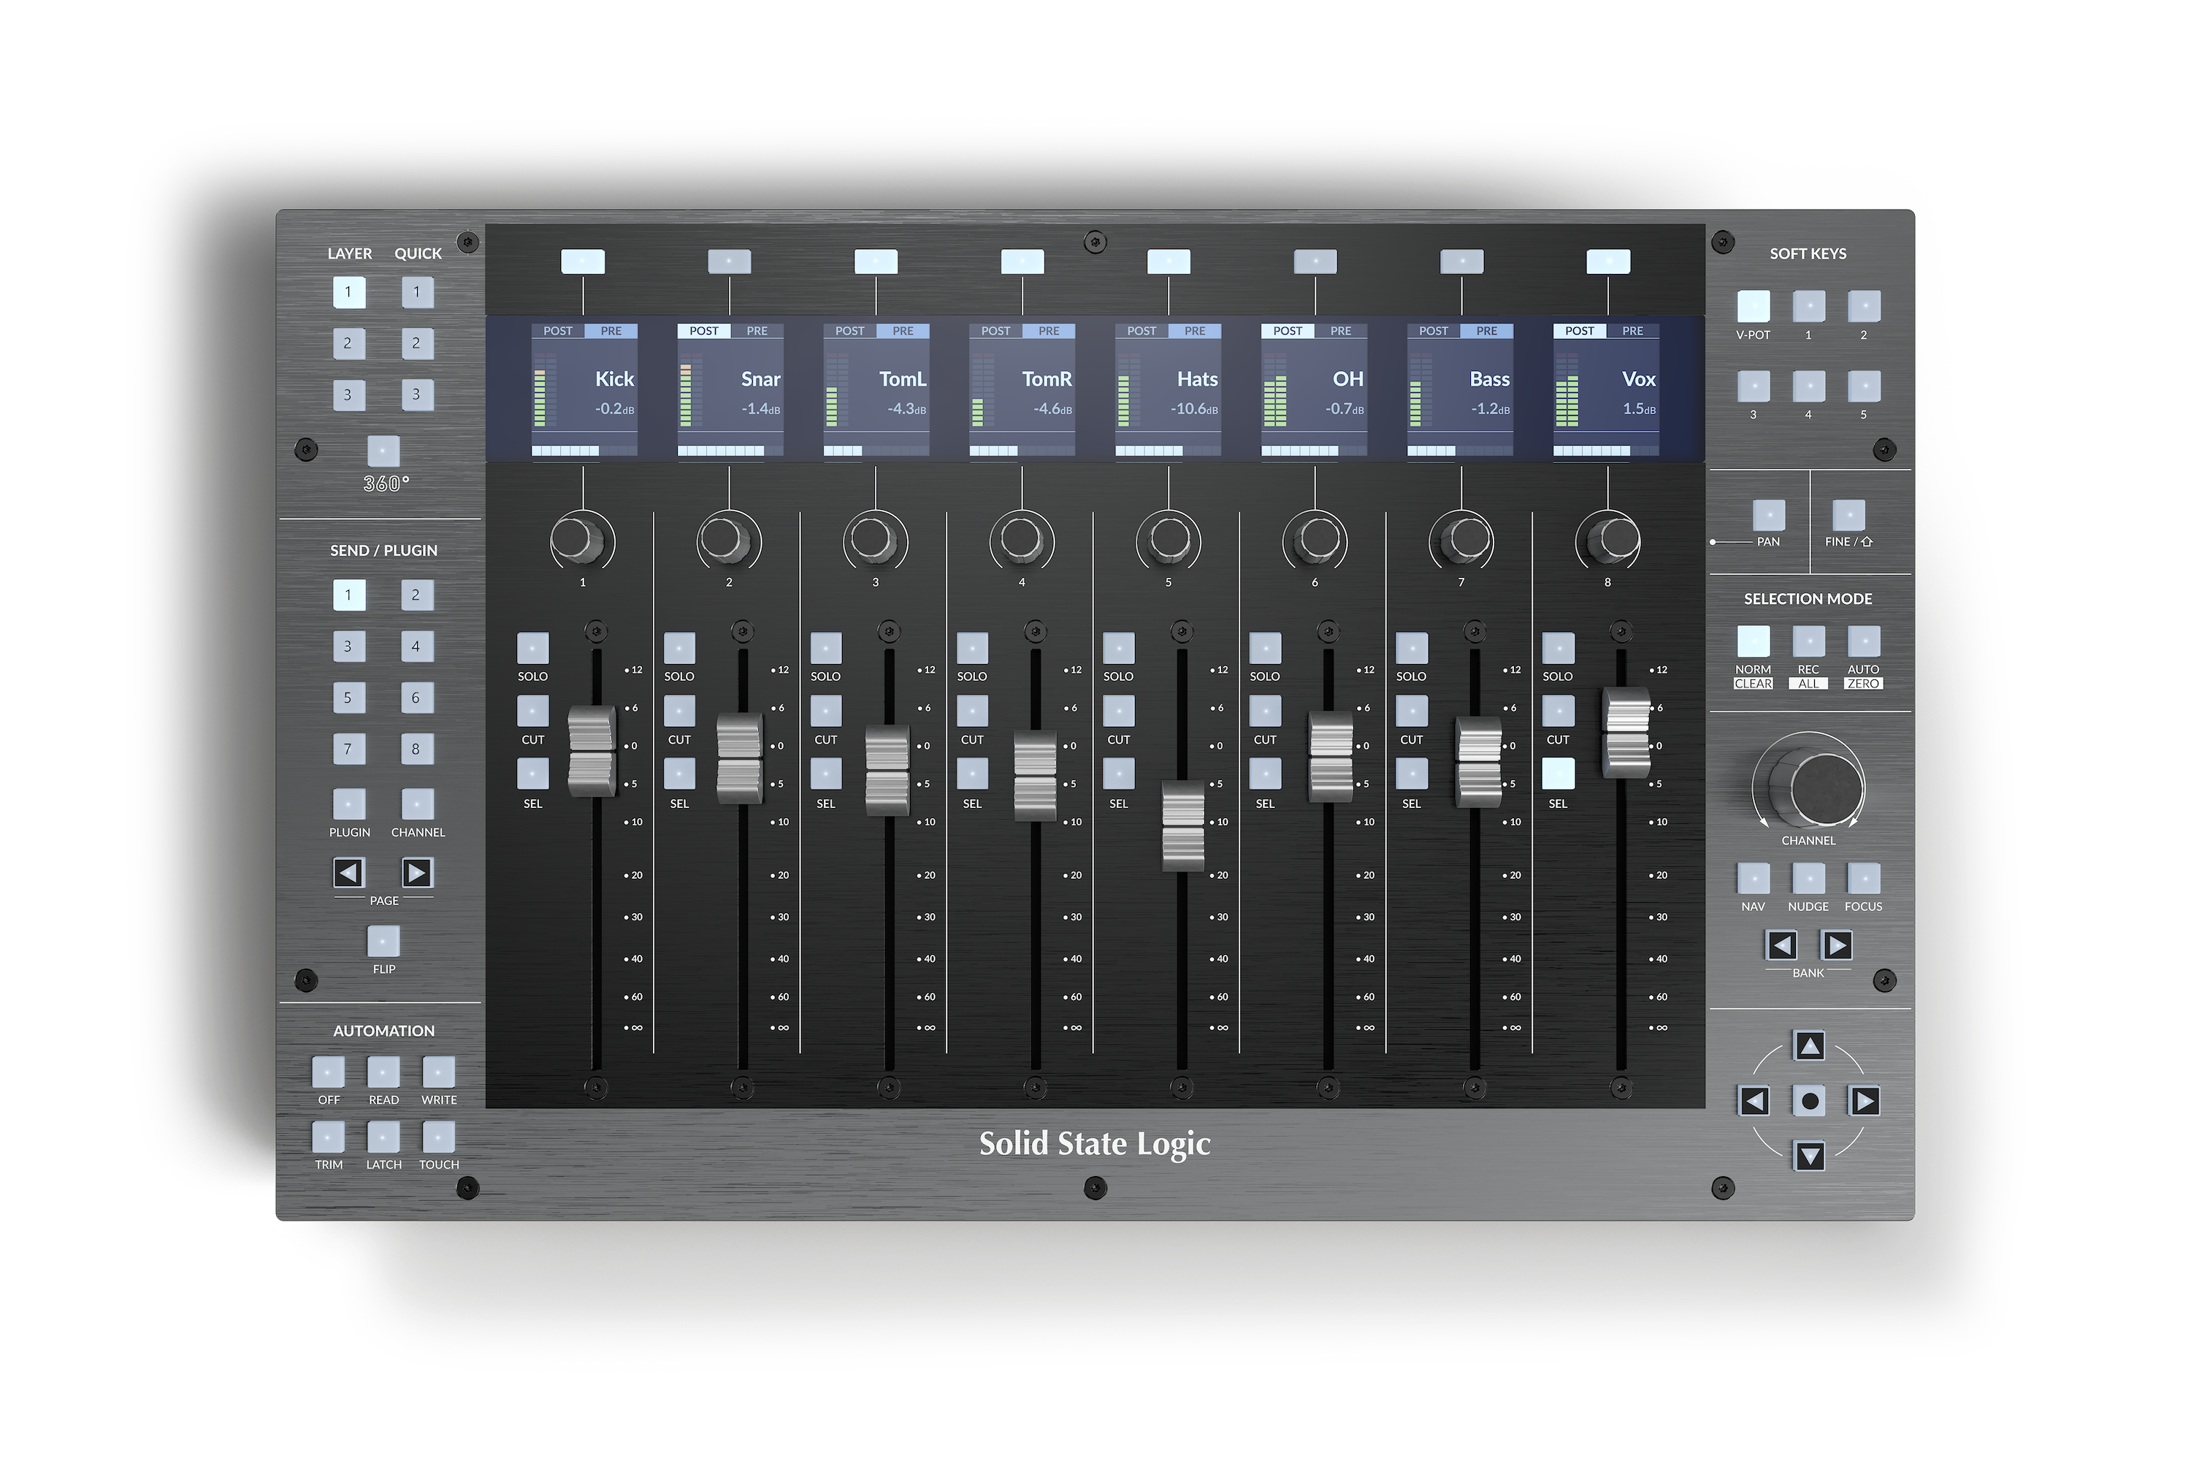Toggle SEL on the Vox channel
The image size is (2191, 1461).
tap(1558, 774)
